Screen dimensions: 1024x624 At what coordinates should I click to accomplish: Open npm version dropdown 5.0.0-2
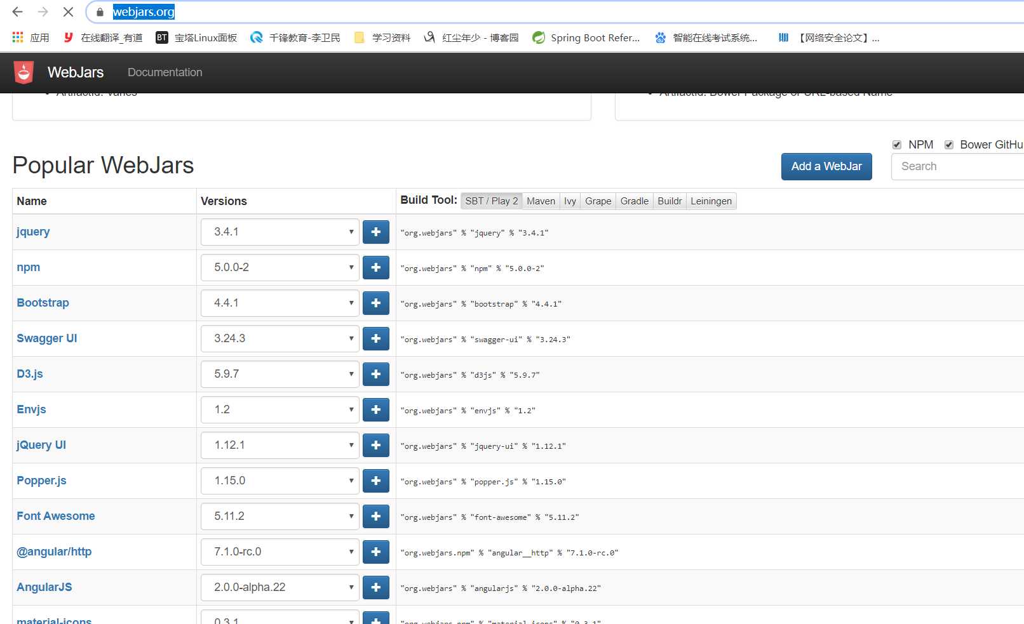(280, 267)
